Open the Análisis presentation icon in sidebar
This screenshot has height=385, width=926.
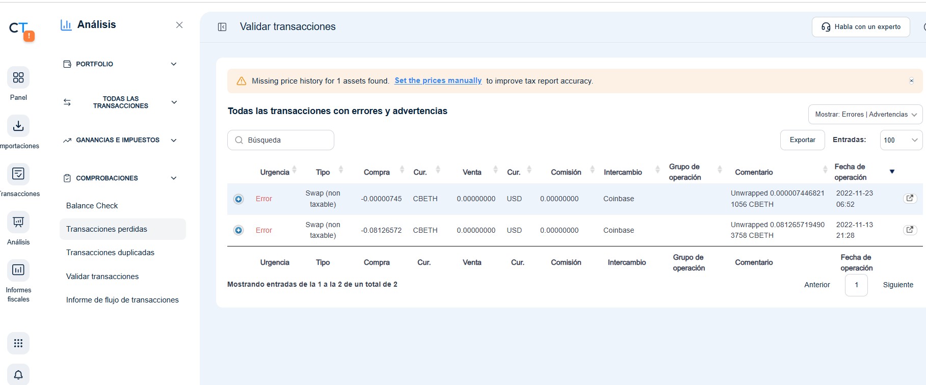pyautogui.click(x=18, y=222)
